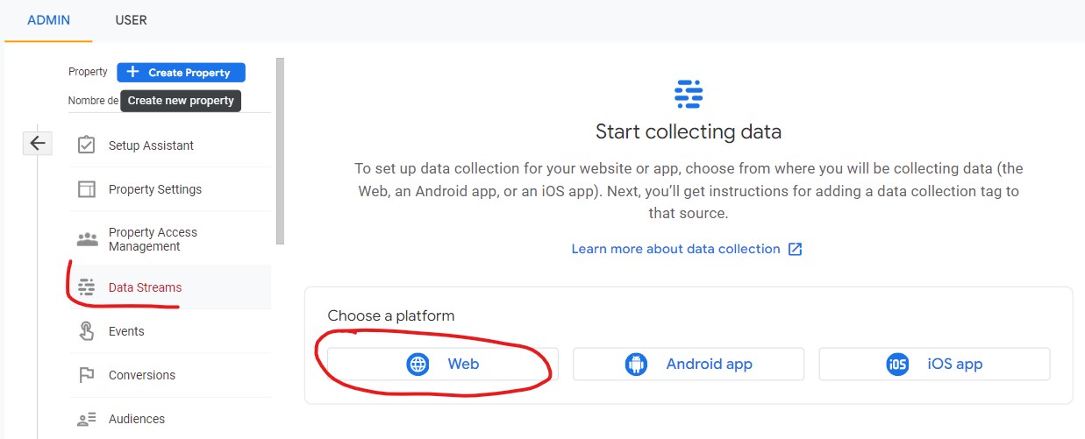Choose the Android app platform button

click(689, 364)
